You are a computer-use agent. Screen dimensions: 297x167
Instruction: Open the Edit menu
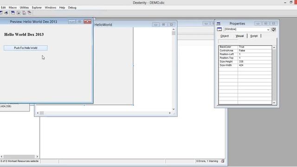click(x=3, y=7)
